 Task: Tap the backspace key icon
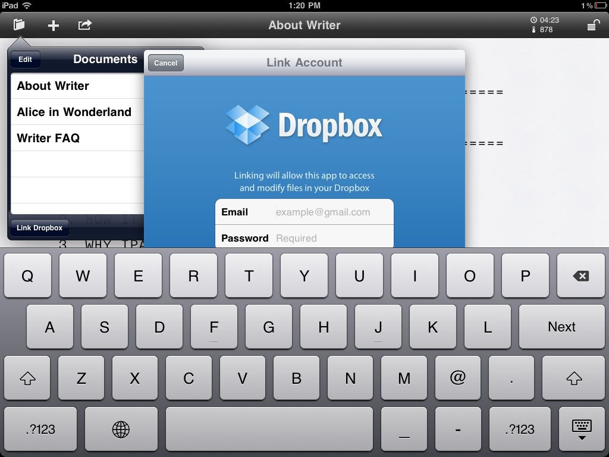tap(580, 276)
